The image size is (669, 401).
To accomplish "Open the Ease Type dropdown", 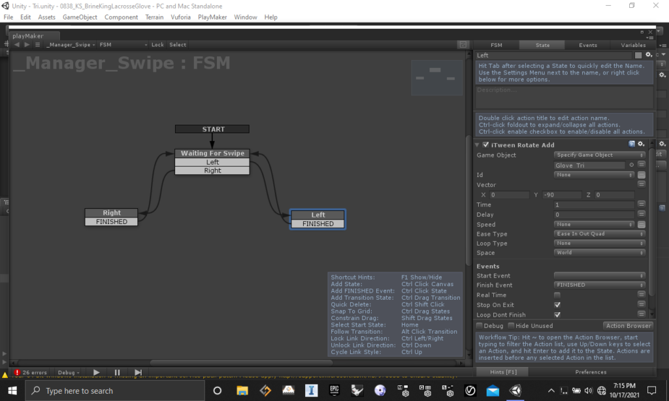I will pos(599,234).
